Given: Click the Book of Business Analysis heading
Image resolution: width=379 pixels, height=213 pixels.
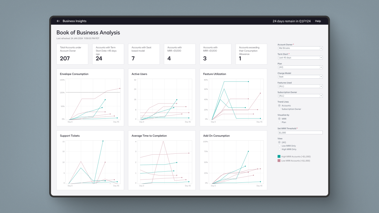Looking at the screenshot, I should point(88,33).
